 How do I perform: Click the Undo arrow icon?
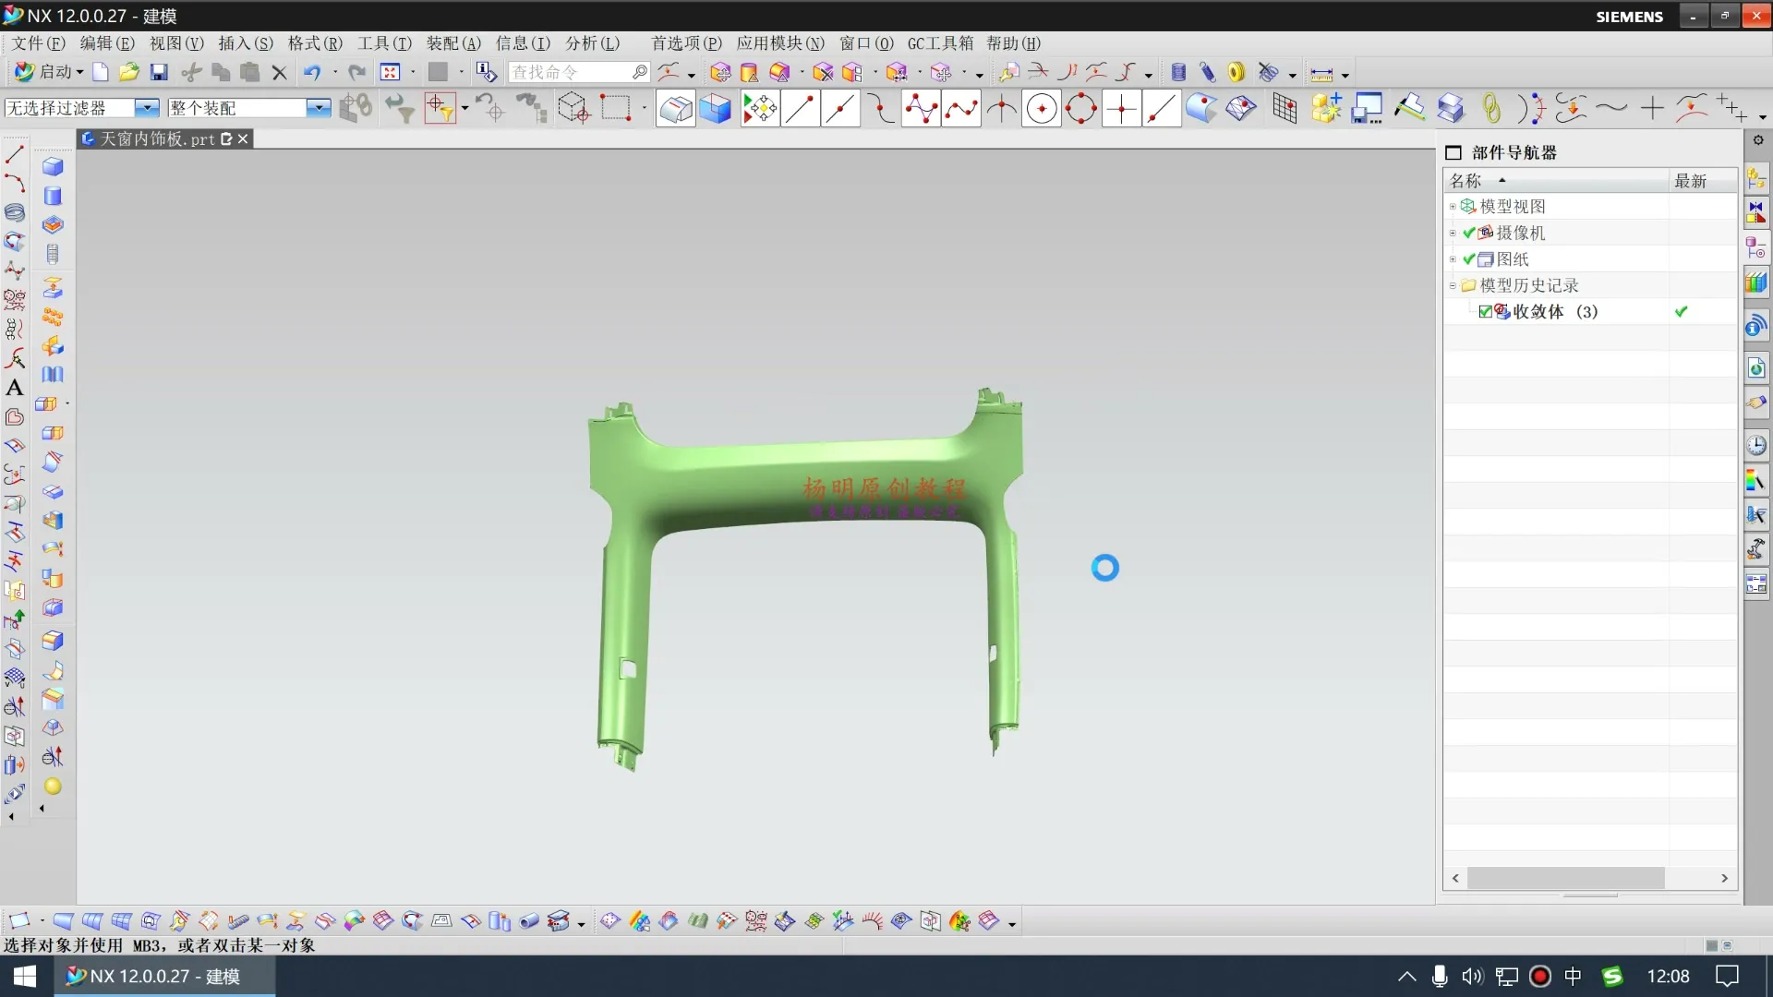tap(312, 72)
